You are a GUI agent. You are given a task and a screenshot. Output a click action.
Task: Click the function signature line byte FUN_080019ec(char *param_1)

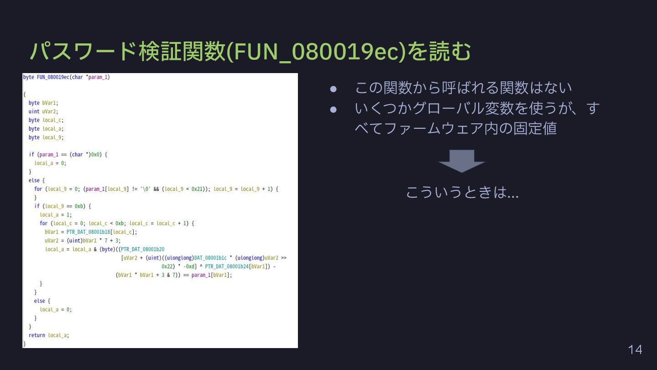point(67,77)
